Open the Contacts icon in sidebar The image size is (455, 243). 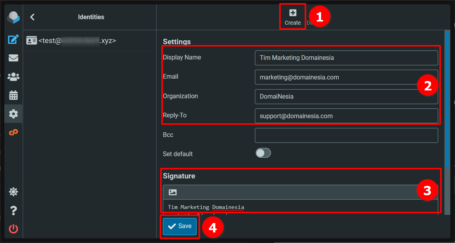pos(13,77)
